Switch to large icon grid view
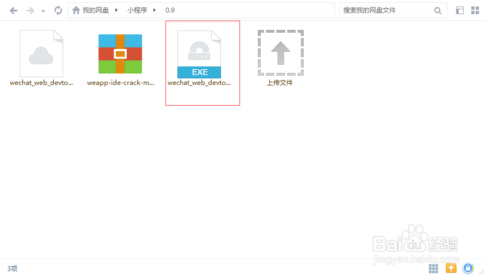 pos(475,10)
